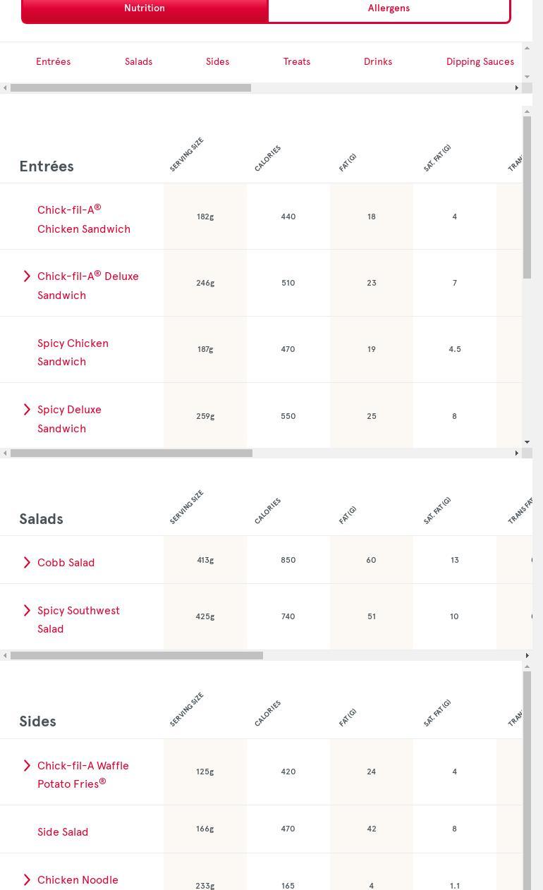
Task: Jump to Salads category link
Action: tap(138, 61)
